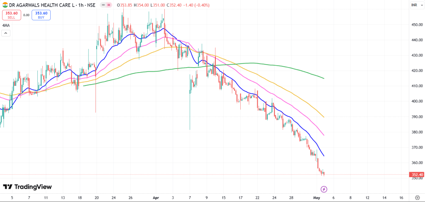Image resolution: width=425 pixels, height=202 pixels.
Task: Click the 370.00 price axis label
Action: [417, 148]
